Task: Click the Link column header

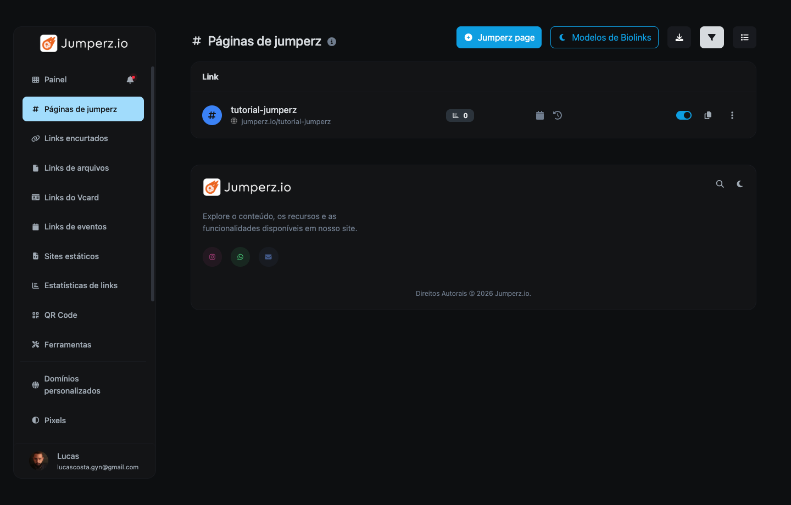Action: [x=210, y=77]
